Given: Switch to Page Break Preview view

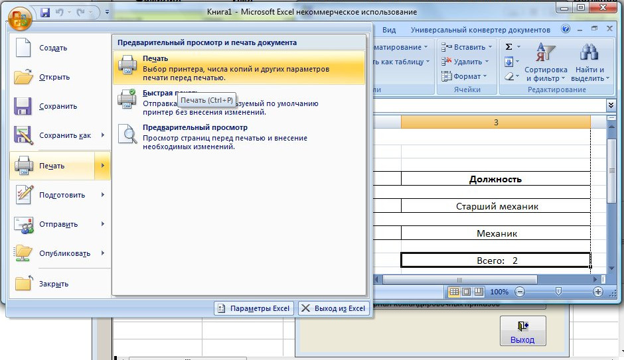Looking at the screenshot, I should (x=477, y=292).
